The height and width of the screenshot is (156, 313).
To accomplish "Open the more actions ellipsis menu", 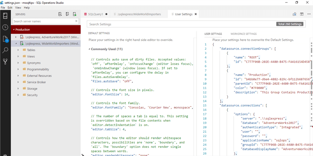I will coord(309,14).
